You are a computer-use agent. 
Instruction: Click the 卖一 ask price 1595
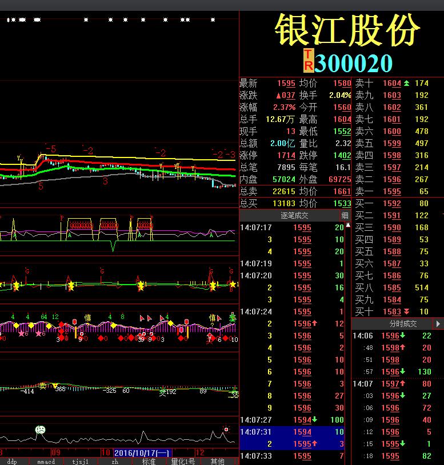click(392, 192)
